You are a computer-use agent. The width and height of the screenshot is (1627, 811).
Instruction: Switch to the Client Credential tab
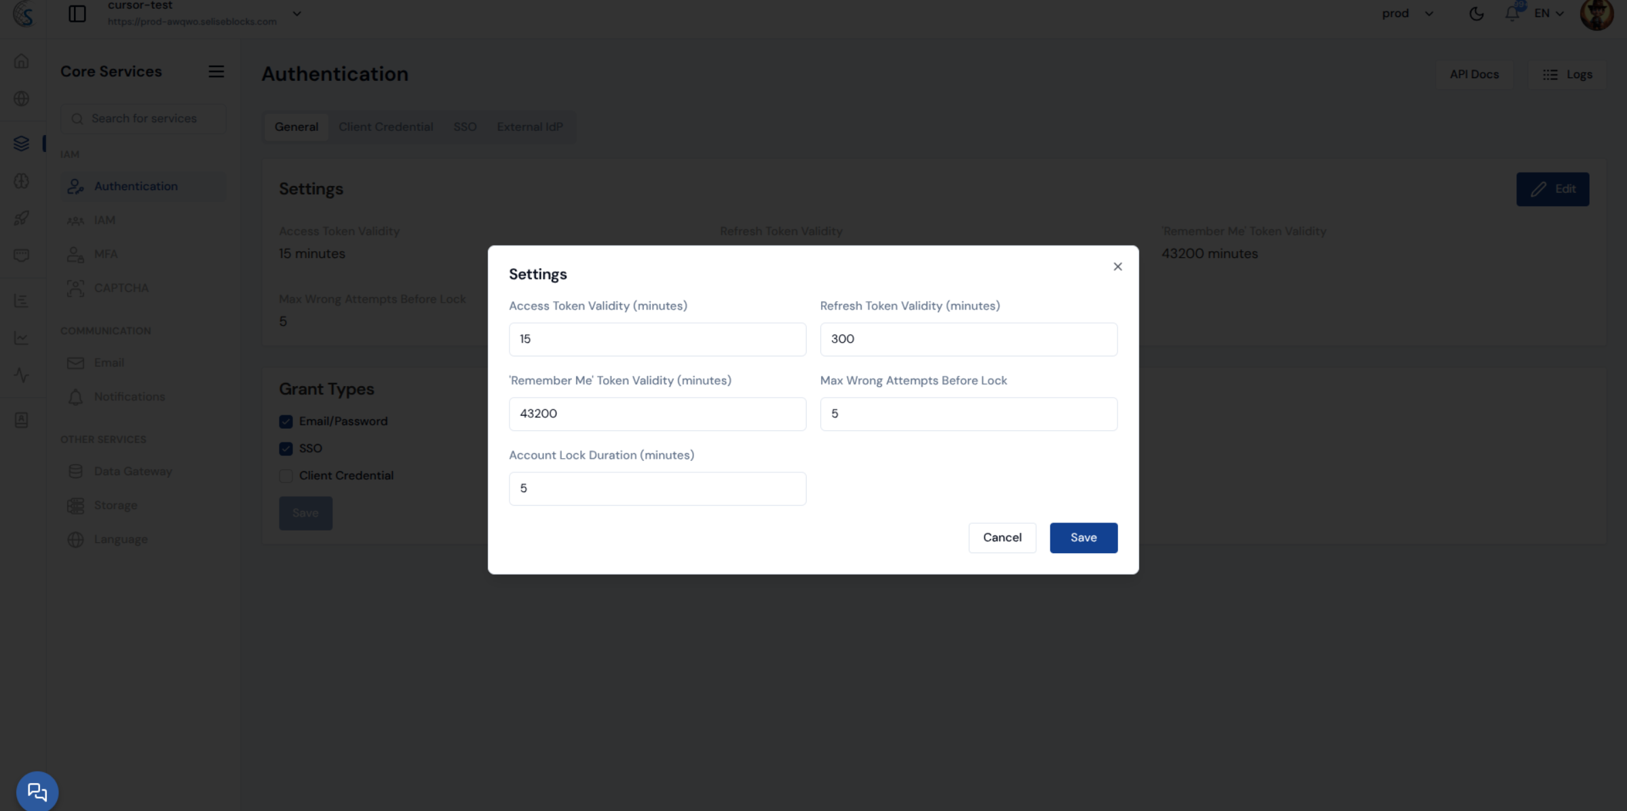click(385, 126)
